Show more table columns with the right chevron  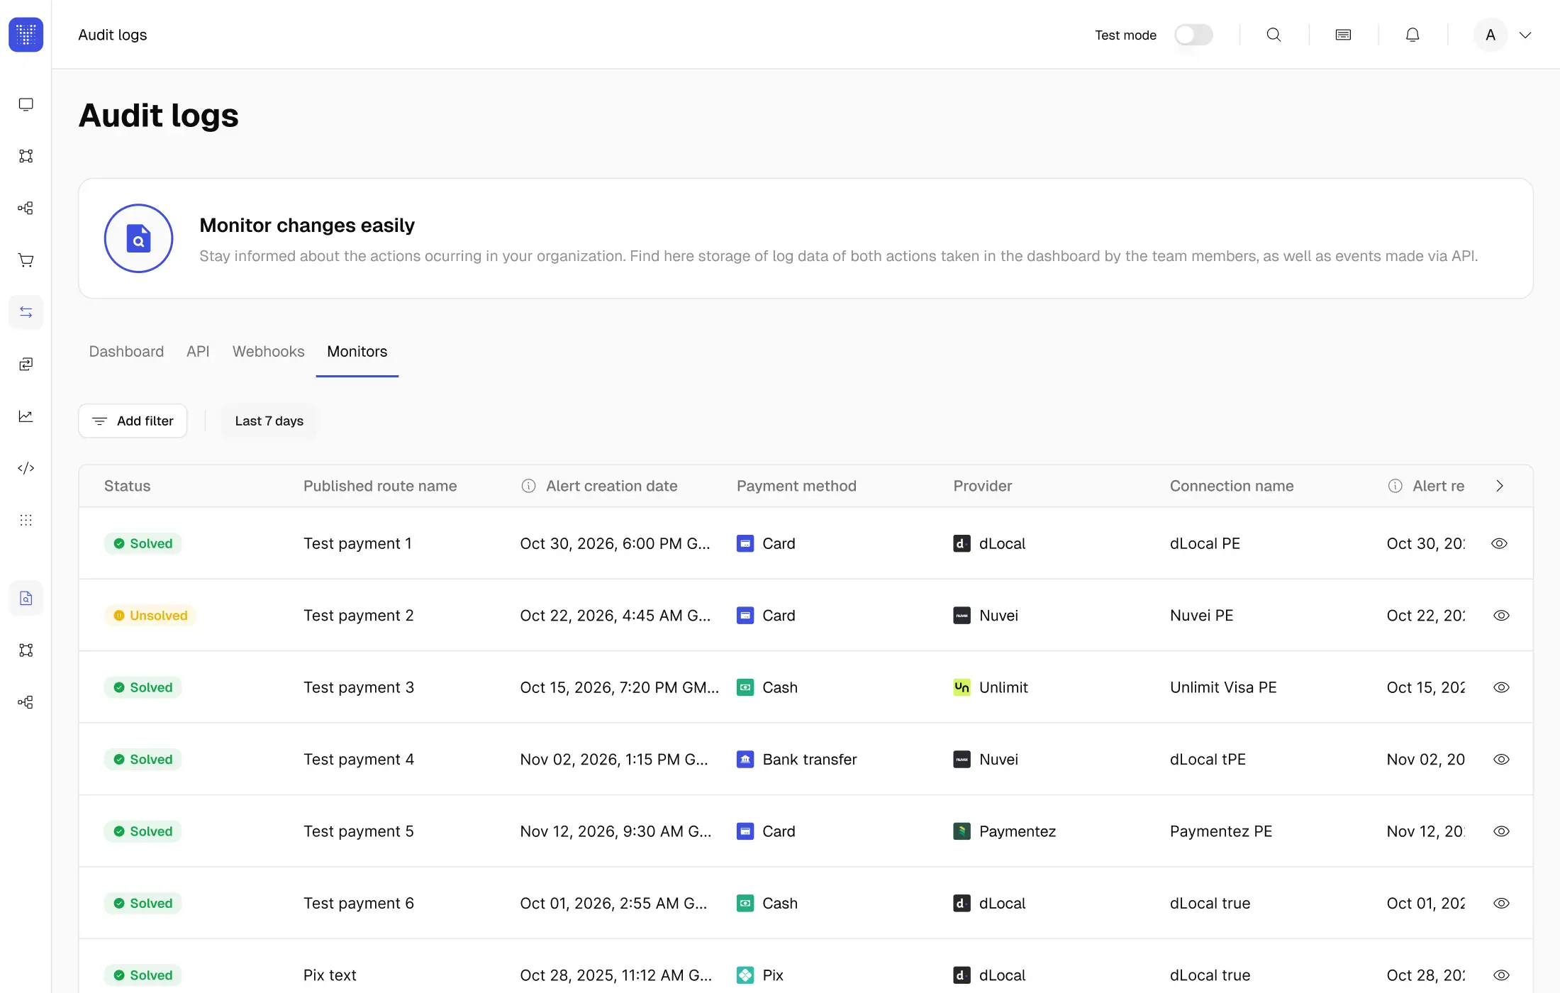(1500, 486)
